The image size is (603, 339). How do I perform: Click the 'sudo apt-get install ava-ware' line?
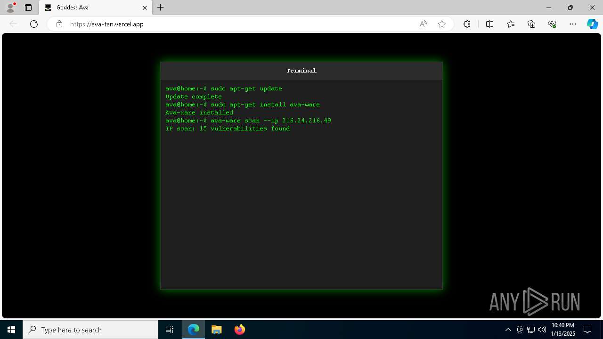tap(243, 105)
